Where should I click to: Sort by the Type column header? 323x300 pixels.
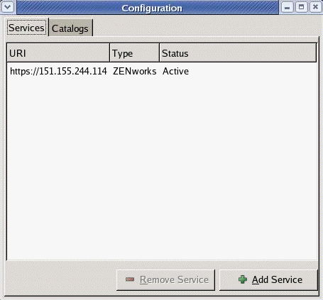pyautogui.click(x=134, y=52)
